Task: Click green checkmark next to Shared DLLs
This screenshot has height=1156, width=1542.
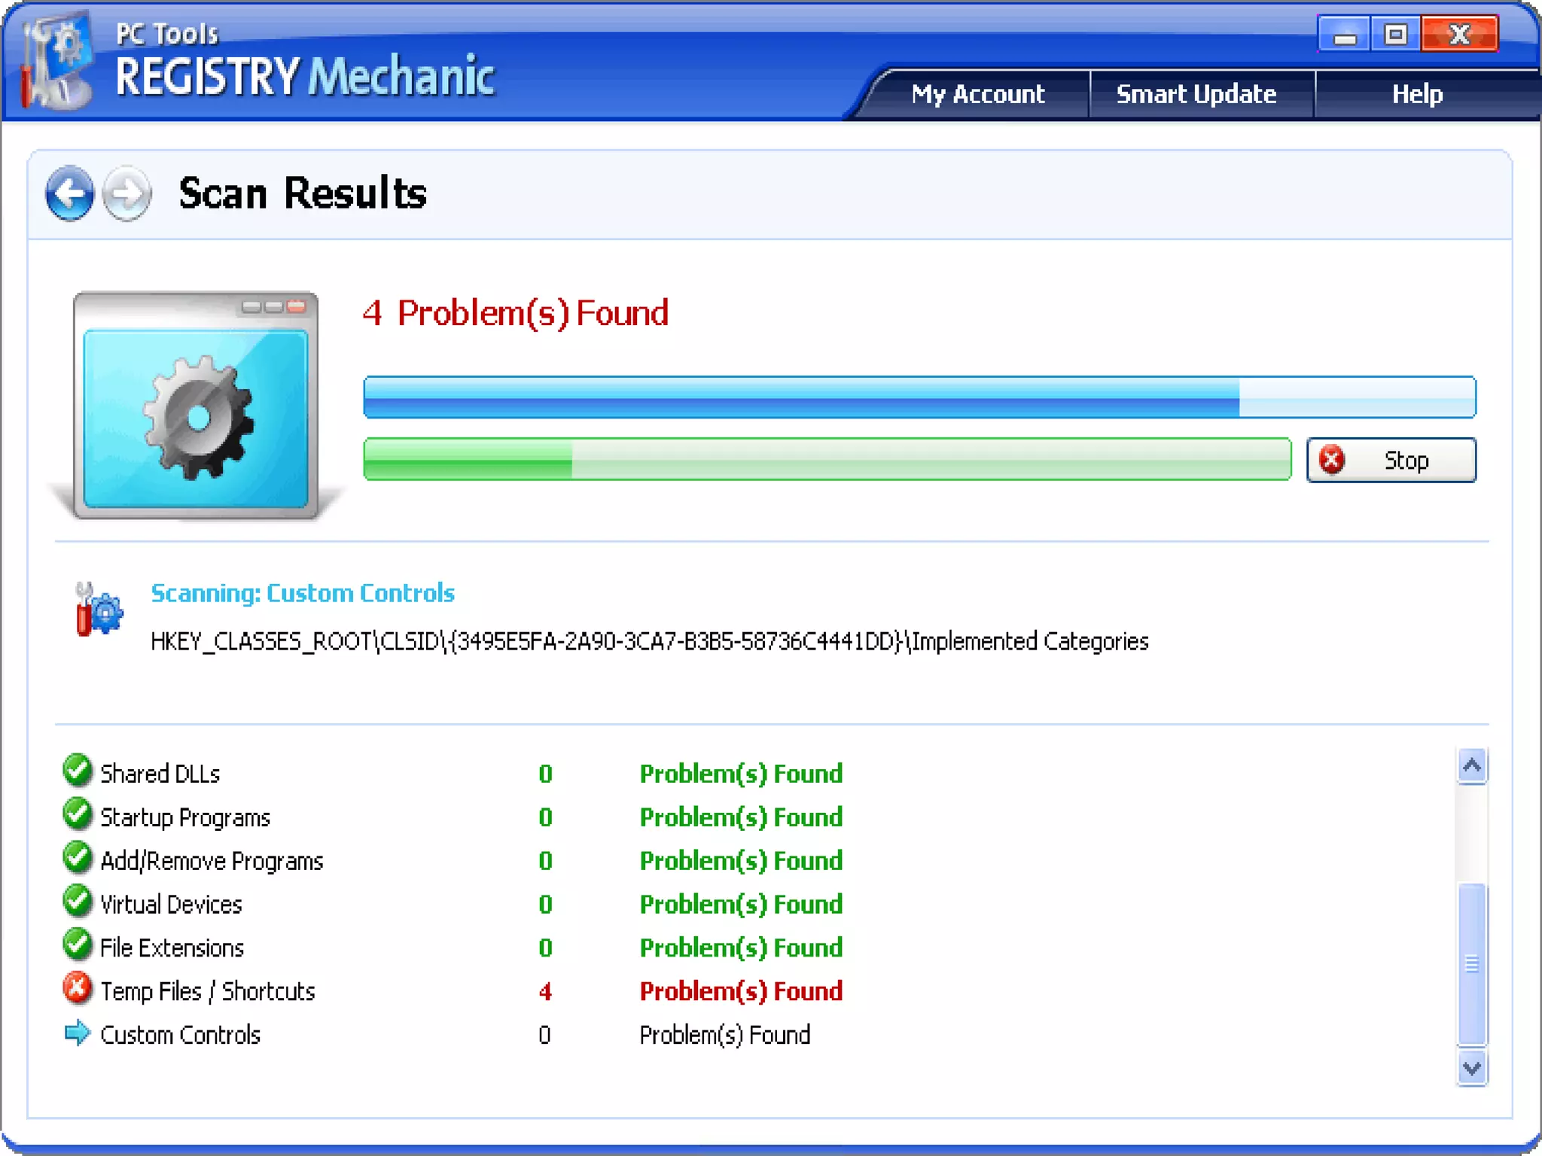Action: click(x=77, y=771)
